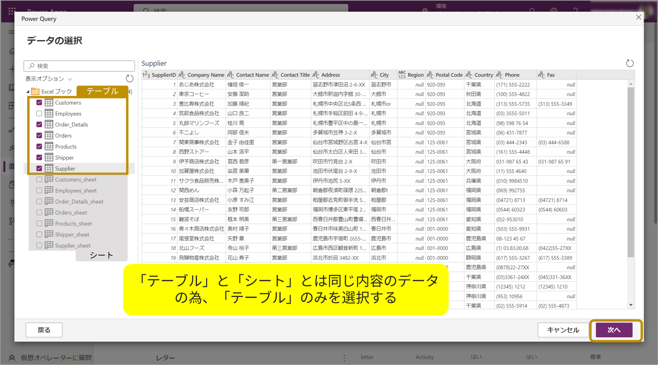Select the Products table icon
Viewport: 658px width, 365px height.
coord(49,146)
